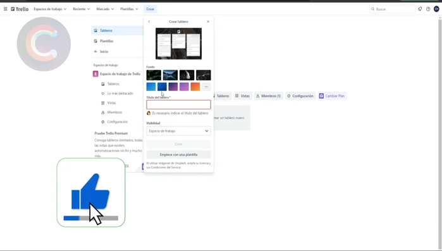Close the Crear tablero popup
This screenshot has width=442, height=251.
pyautogui.click(x=208, y=21)
